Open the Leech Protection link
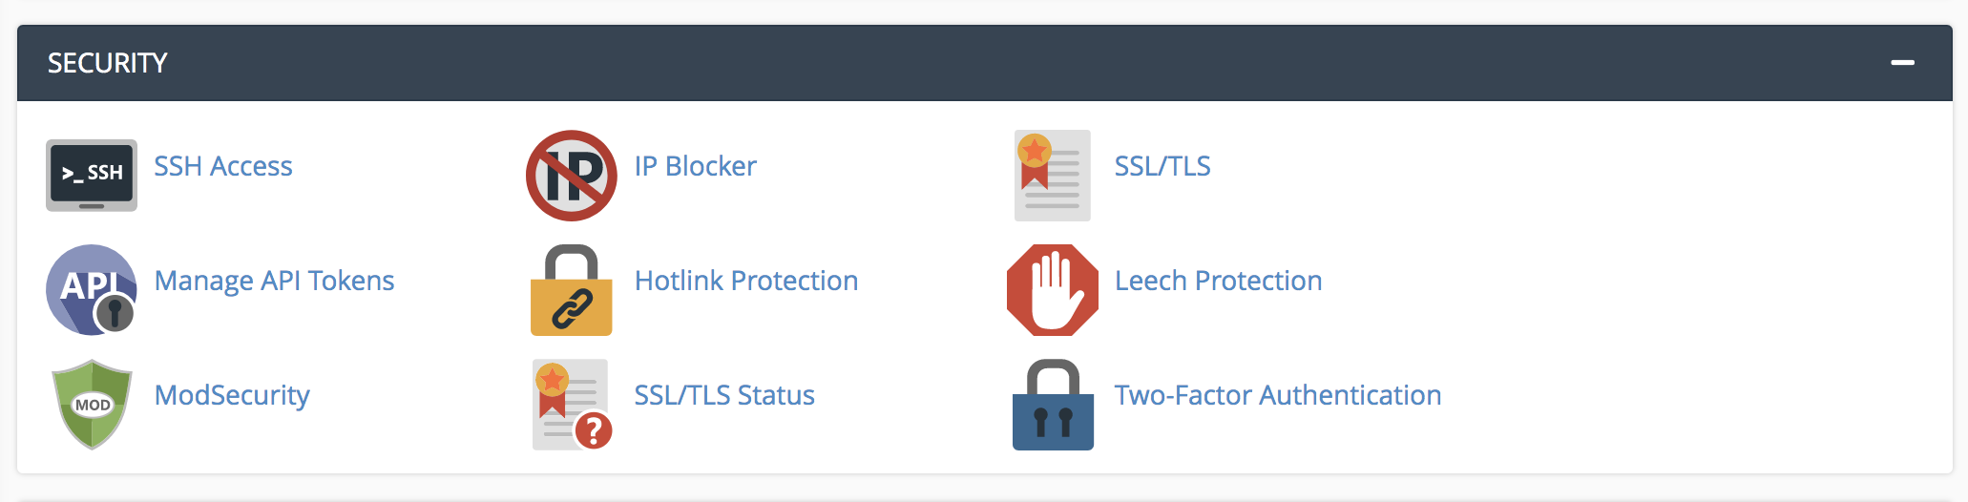This screenshot has height=502, width=1968. pyautogui.click(x=1218, y=281)
